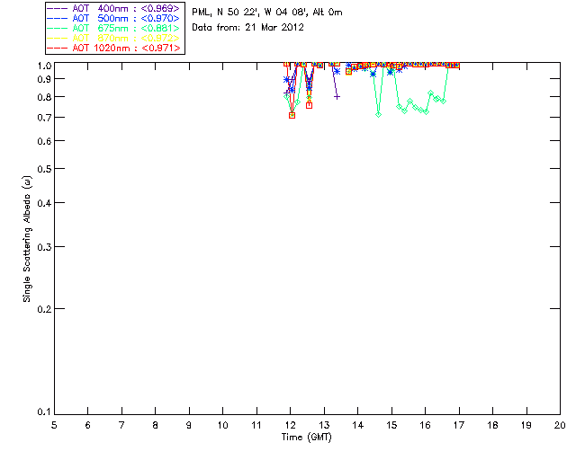Click the 12 x-axis tick label

tap(290, 426)
